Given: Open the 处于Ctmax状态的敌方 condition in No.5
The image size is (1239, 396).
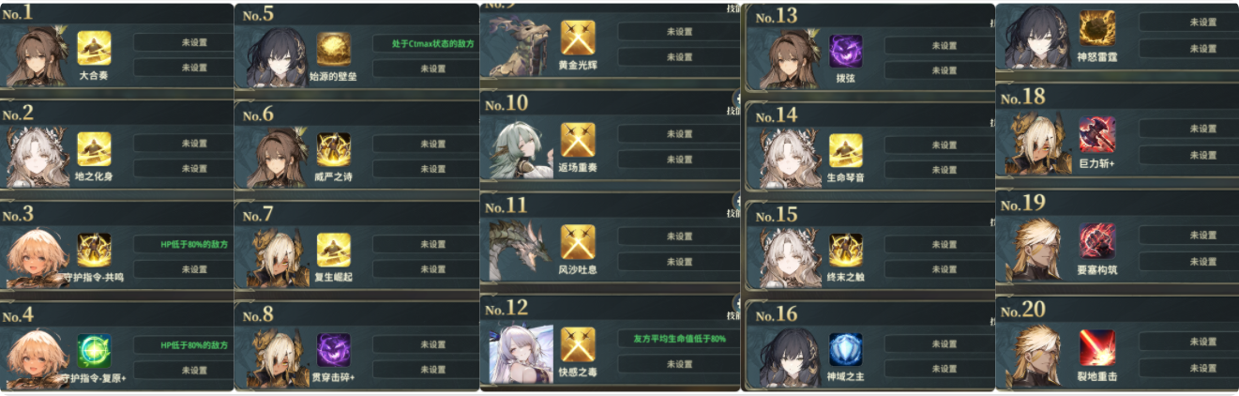Looking at the screenshot, I should [423, 43].
